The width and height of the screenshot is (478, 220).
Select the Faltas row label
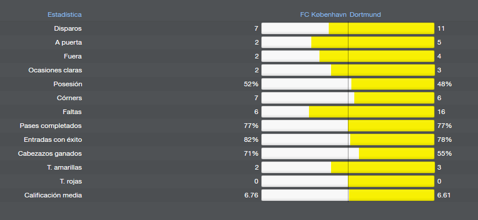[72, 112]
